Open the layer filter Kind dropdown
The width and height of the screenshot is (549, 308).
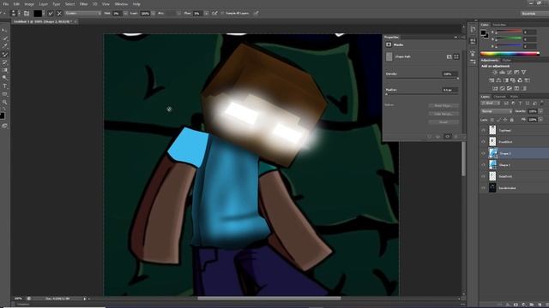(490, 104)
